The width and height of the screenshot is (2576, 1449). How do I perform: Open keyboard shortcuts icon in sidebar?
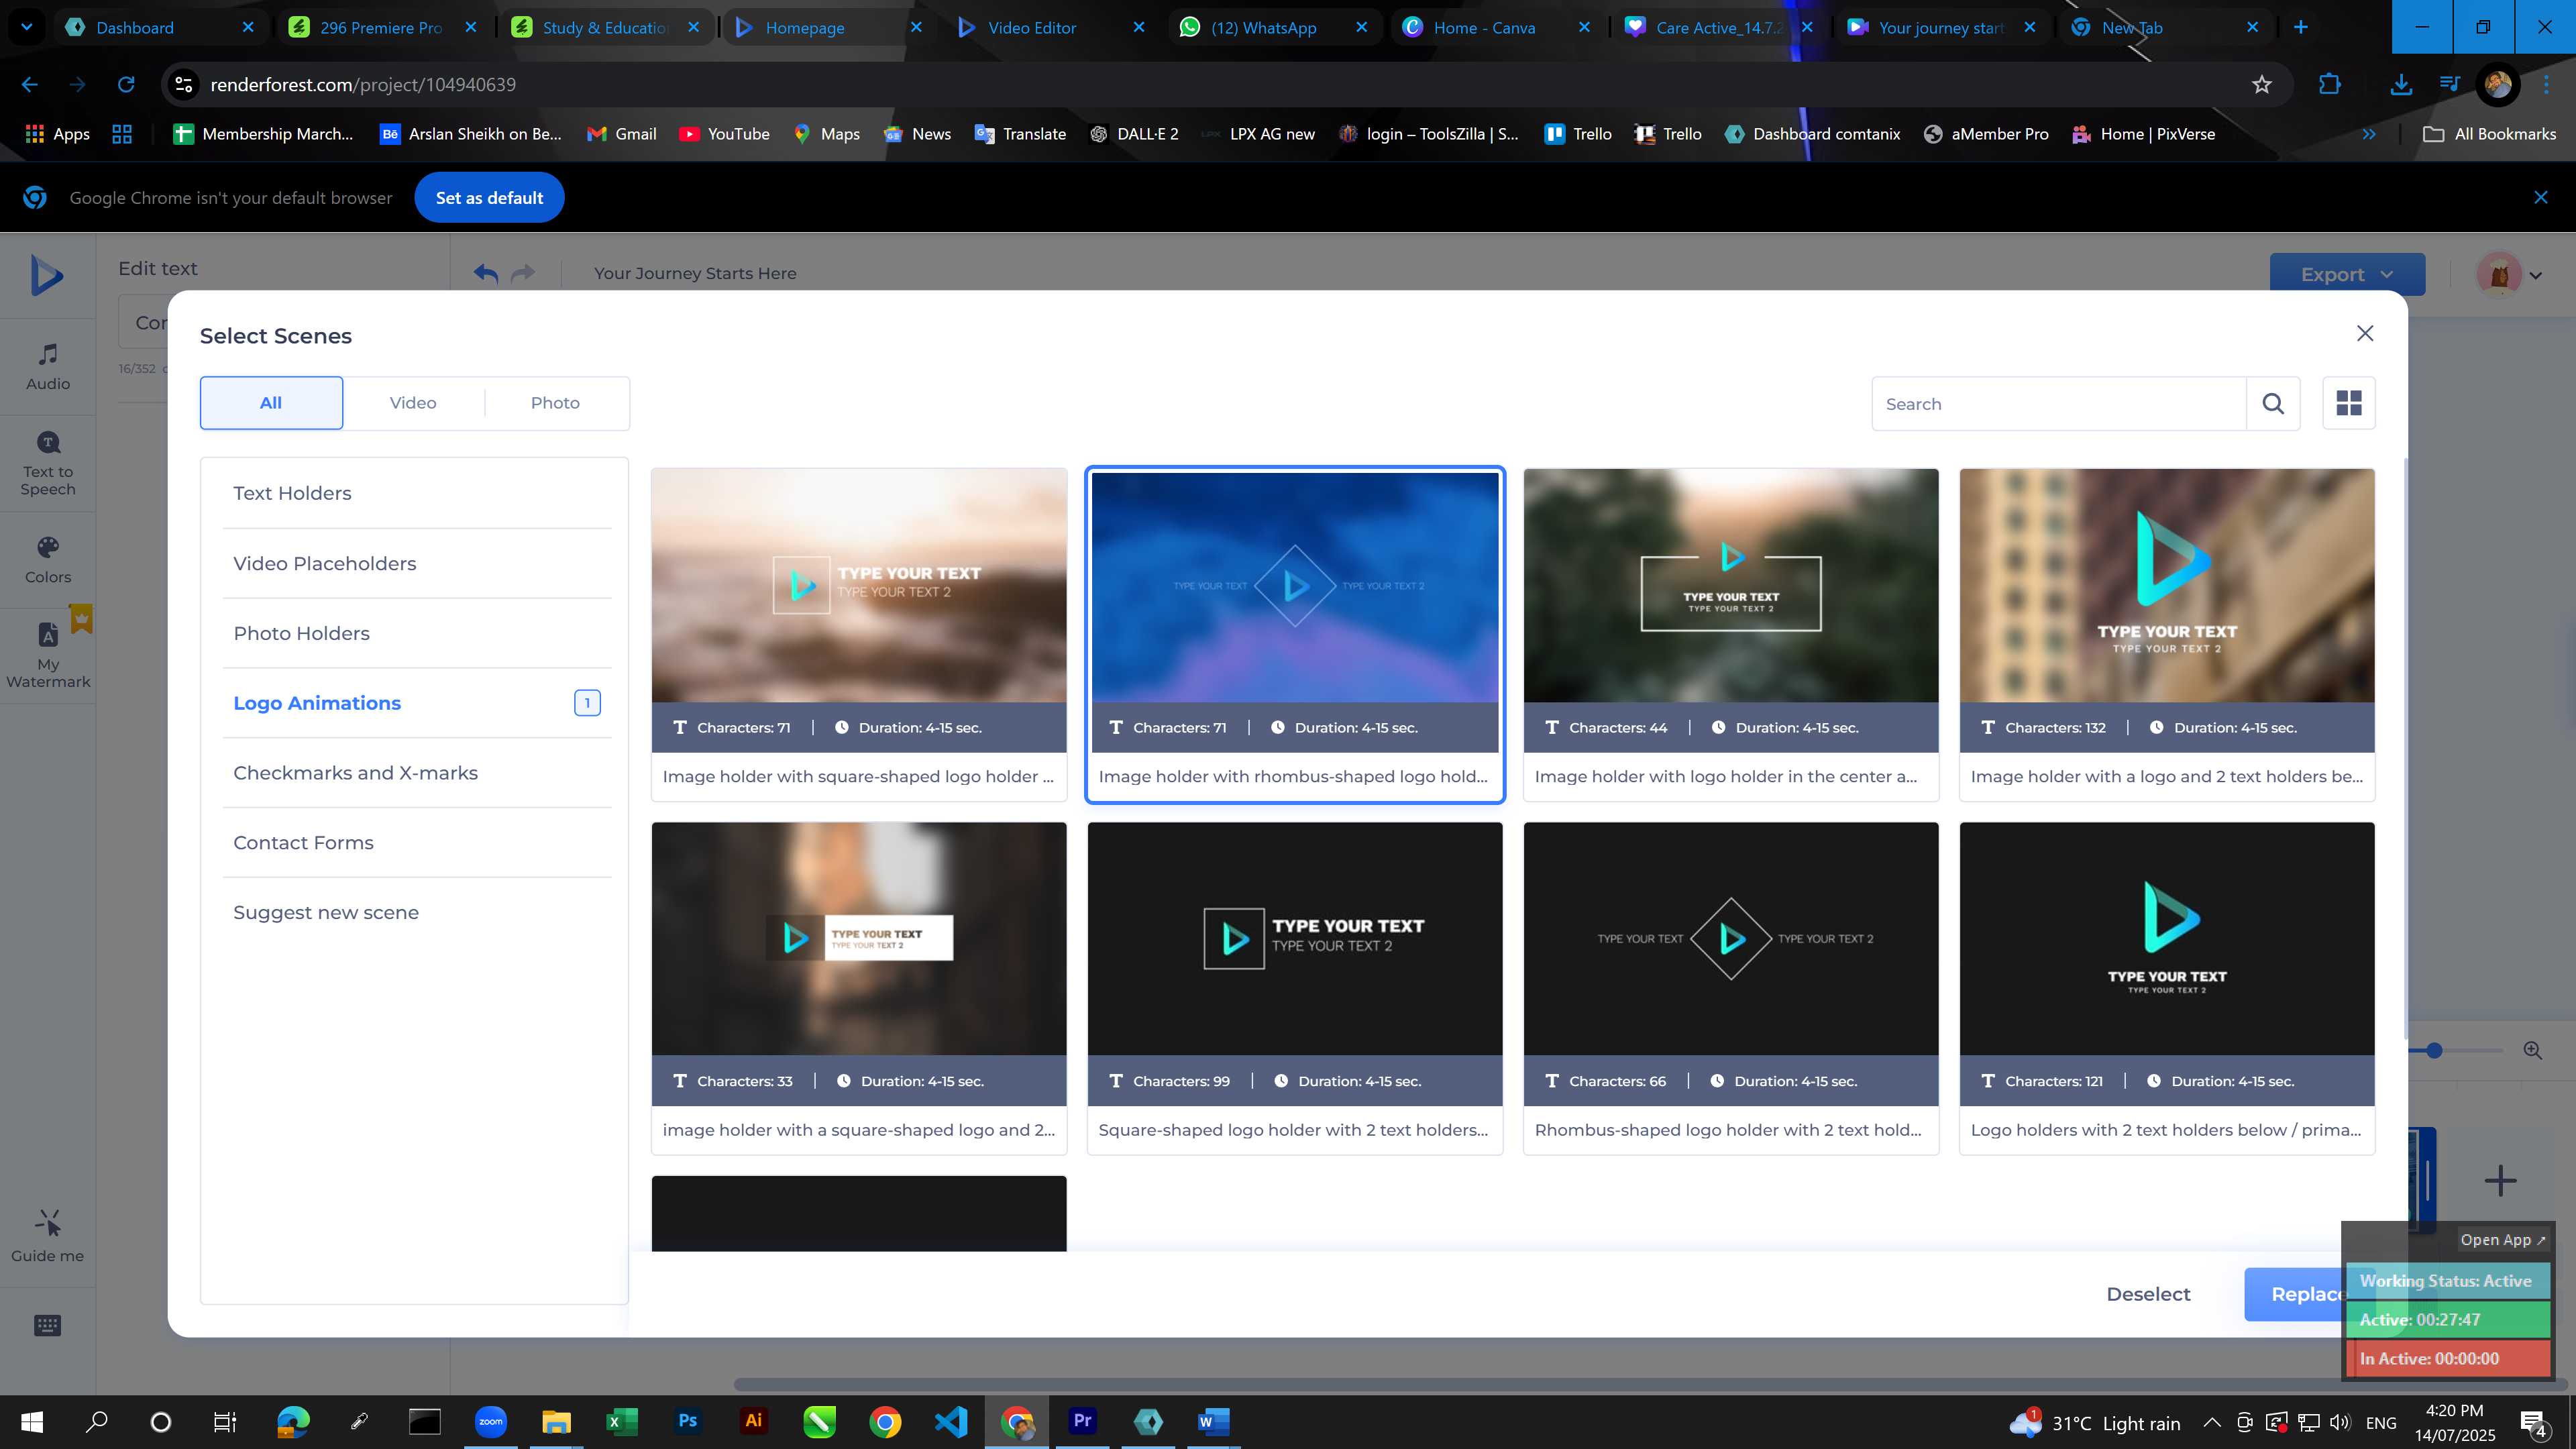[48, 1326]
